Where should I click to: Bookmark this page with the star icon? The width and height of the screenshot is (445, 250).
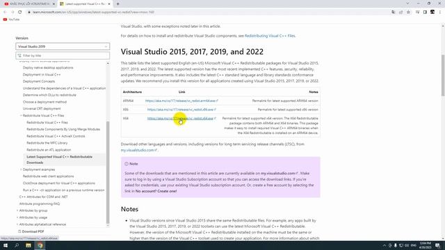[408, 12]
